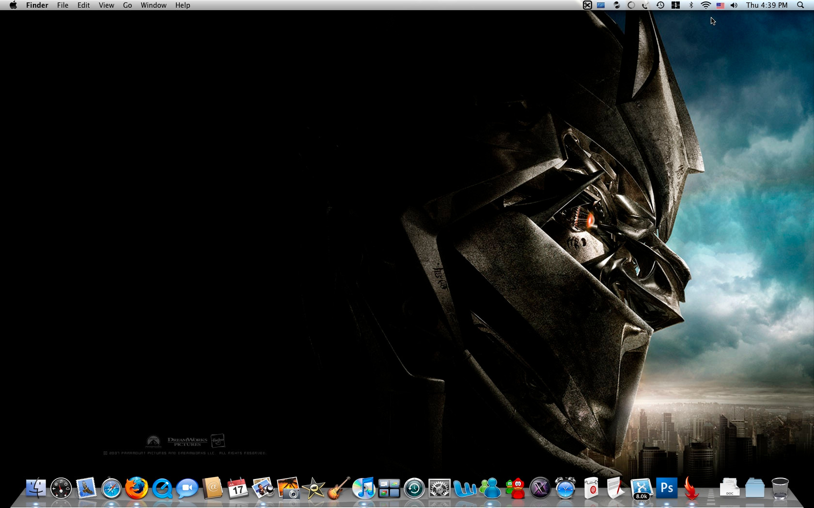Open Address Book in the Dock
This screenshot has height=508, width=814.
pyautogui.click(x=212, y=488)
